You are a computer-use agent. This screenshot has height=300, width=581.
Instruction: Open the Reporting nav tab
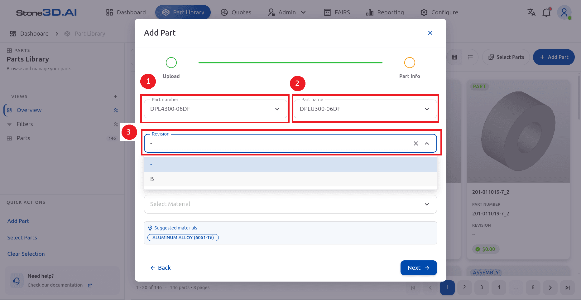[385, 12]
